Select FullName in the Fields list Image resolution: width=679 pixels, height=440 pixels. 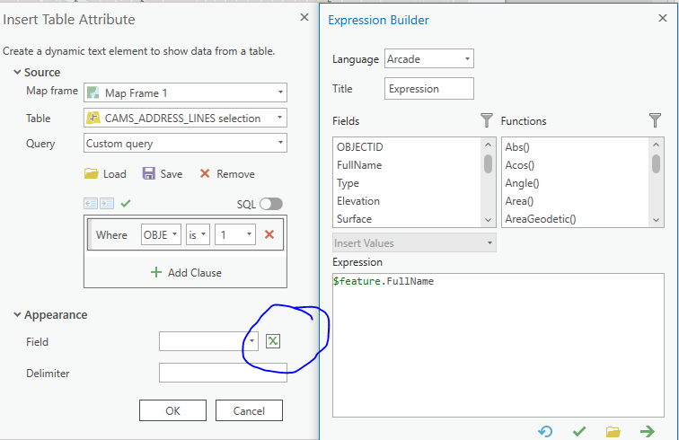pos(359,165)
